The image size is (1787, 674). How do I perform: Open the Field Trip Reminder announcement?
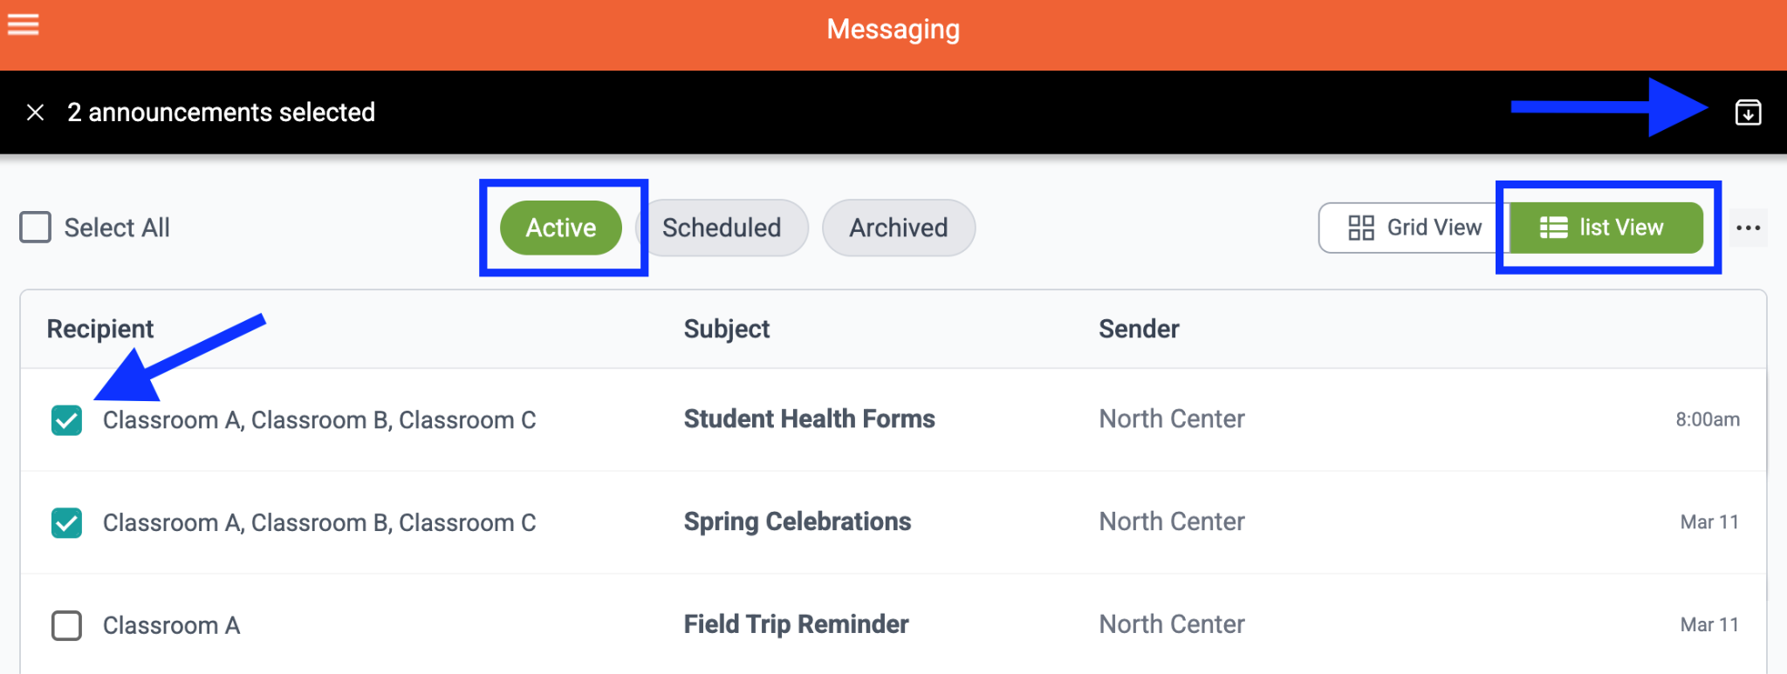[x=796, y=624]
